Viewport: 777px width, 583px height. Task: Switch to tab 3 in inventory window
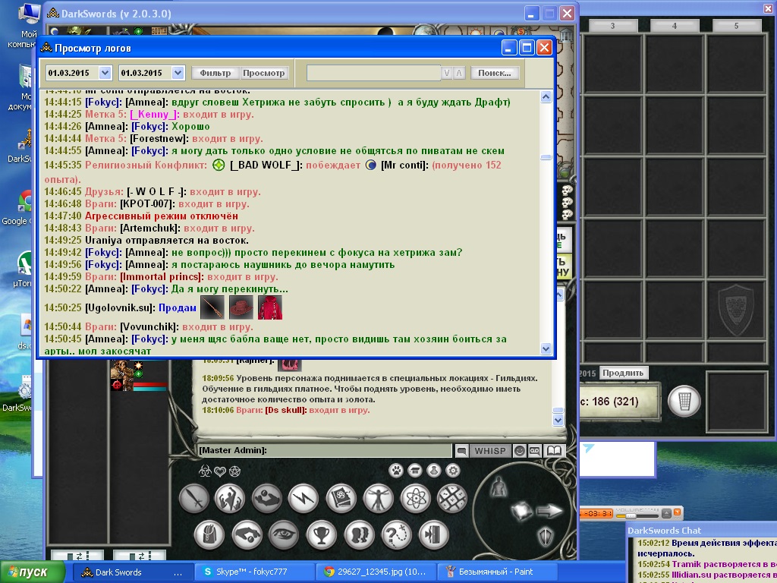pos(613,26)
